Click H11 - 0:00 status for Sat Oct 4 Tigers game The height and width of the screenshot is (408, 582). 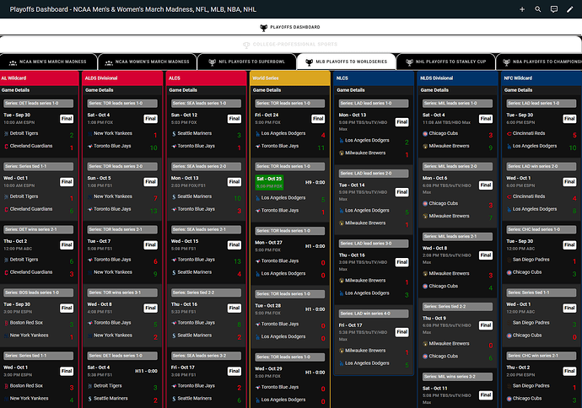click(146, 371)
